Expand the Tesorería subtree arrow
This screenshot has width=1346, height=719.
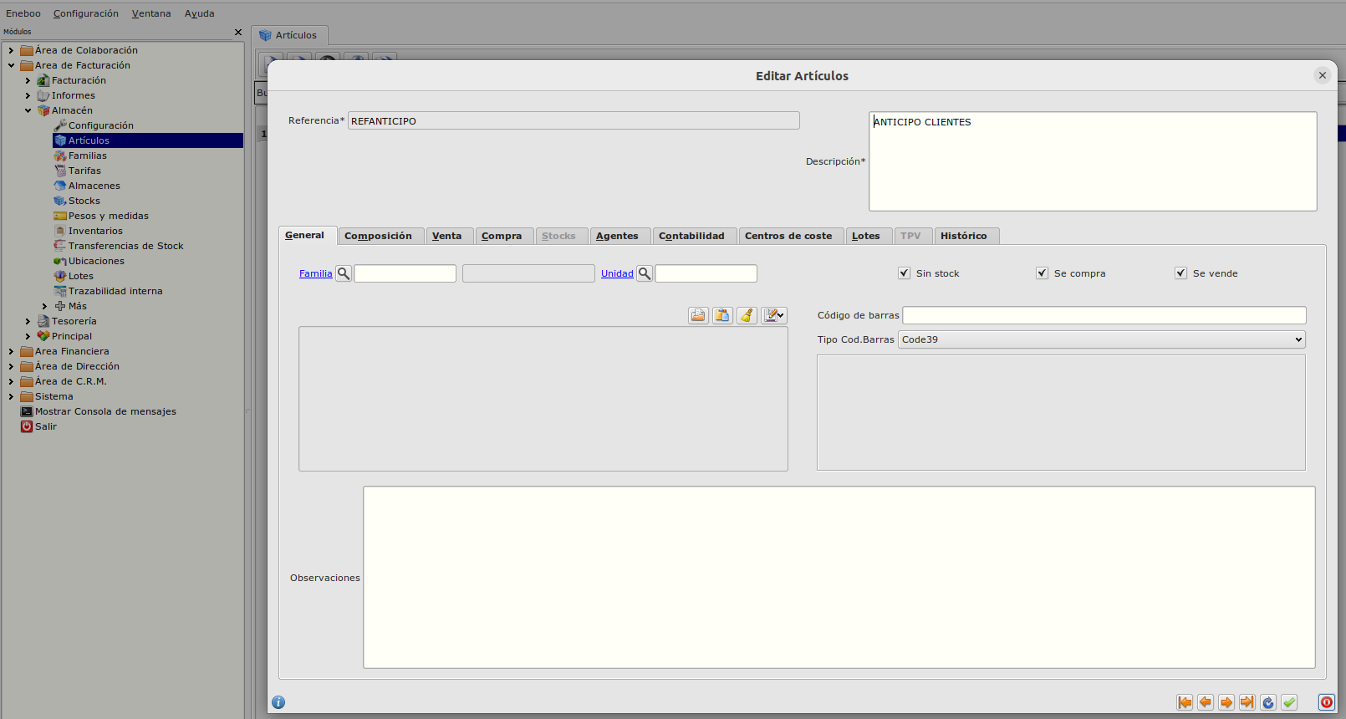point(28,321)
